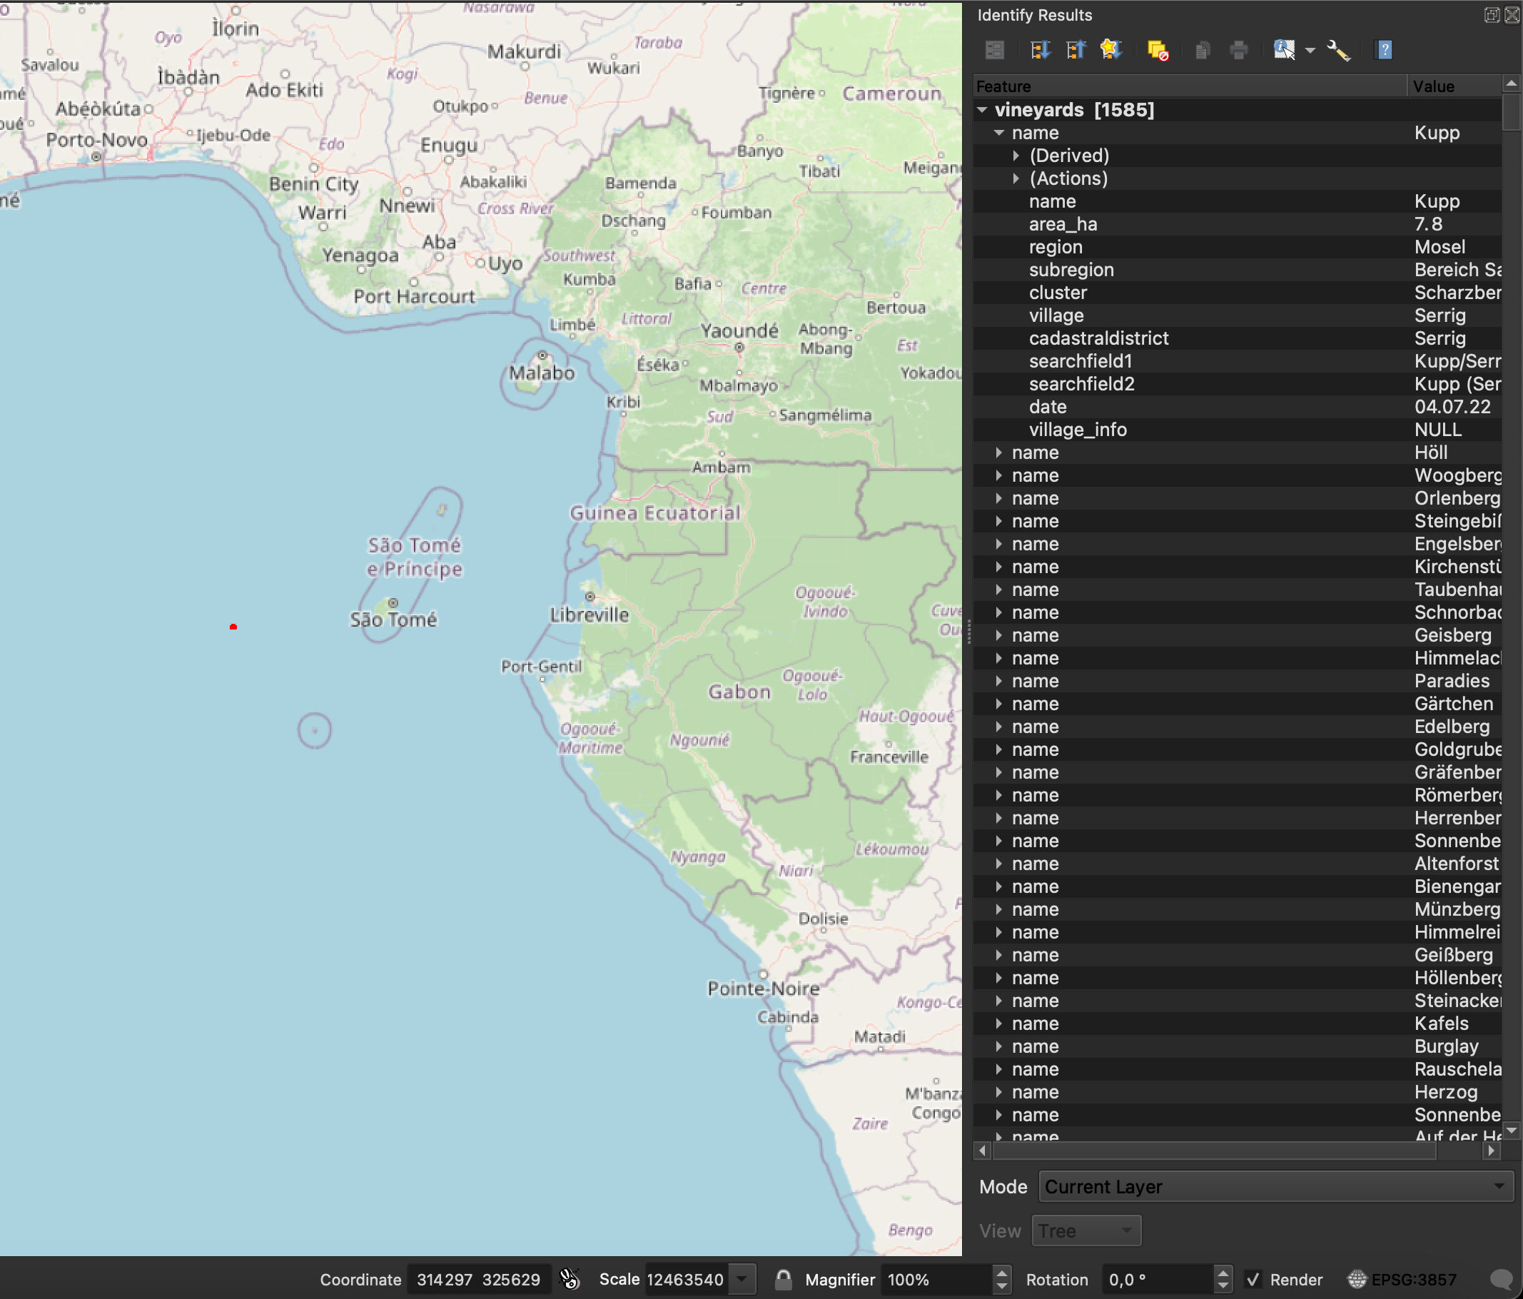Open help for Identify Results
1523x1299 pixels.
pos(1385,49)
